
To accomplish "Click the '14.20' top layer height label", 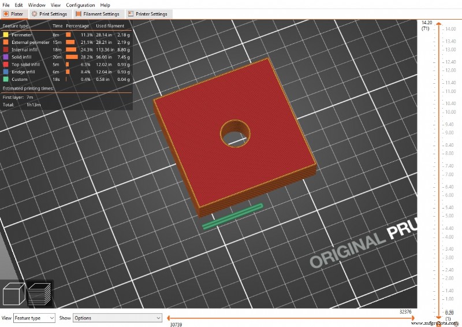I will (x=427, y=23).
